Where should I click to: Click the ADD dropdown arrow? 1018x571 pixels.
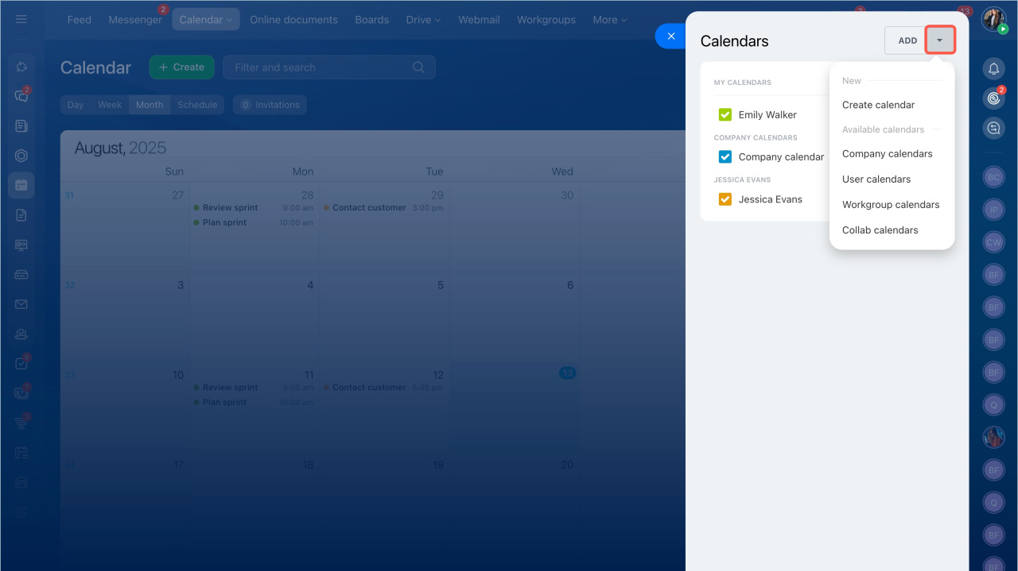[x=940, y=41]
